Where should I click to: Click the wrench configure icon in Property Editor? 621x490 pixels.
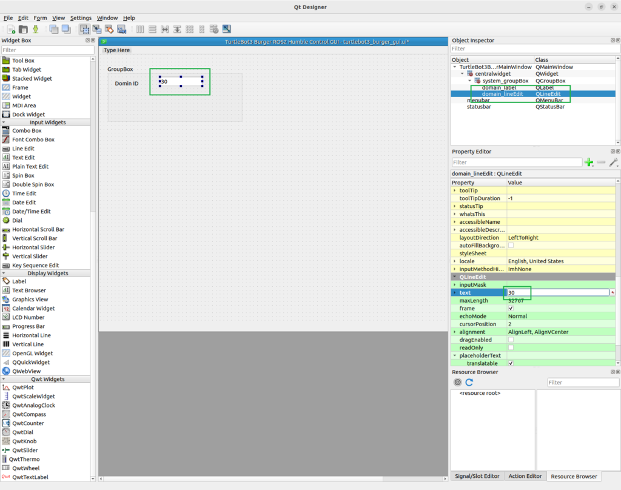tap(614, 163)
